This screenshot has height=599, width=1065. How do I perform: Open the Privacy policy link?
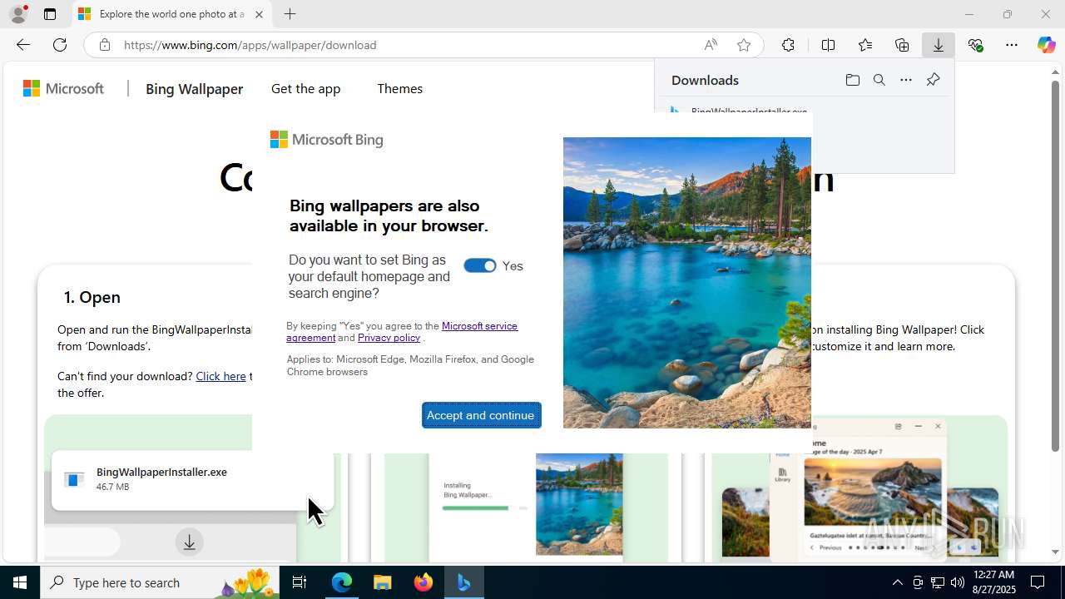point(389,338)
